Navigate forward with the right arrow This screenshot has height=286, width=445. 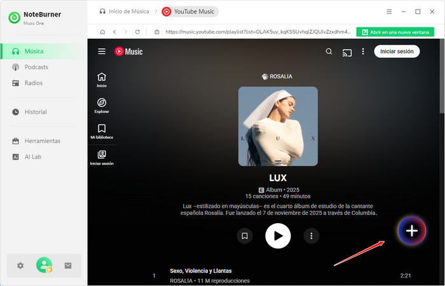click(126, 32)
